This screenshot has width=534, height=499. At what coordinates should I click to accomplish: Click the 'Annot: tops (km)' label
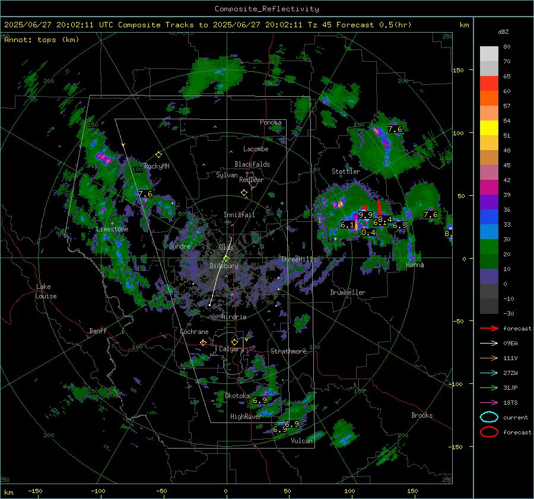coord(42,40)
